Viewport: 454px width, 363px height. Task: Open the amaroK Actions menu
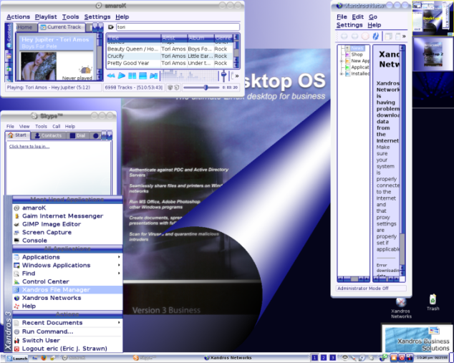[x=18, y=16]
